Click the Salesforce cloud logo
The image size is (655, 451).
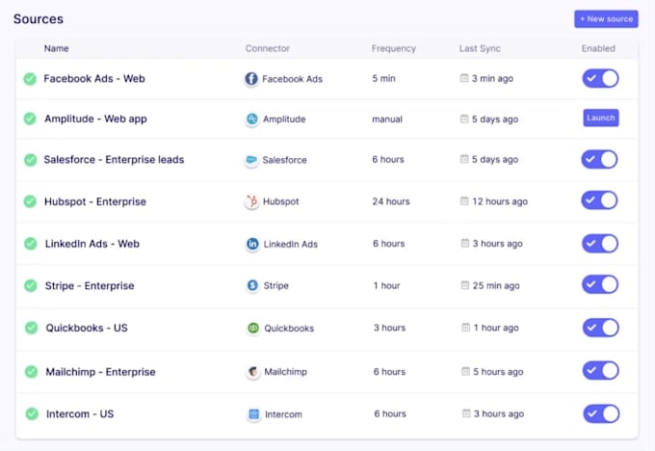[x=251, y=160]
